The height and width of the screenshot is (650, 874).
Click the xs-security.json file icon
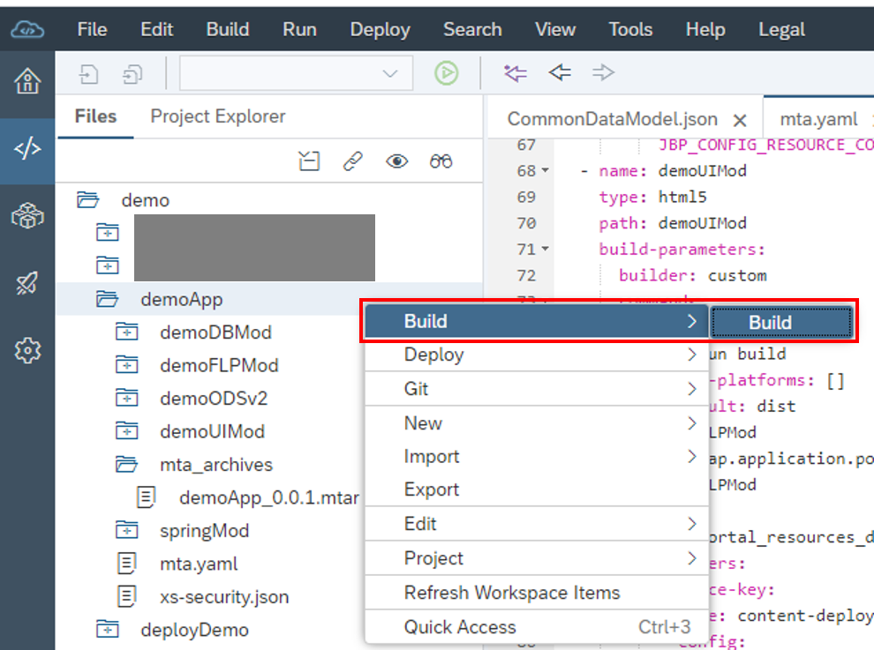(x=126, y=596)
